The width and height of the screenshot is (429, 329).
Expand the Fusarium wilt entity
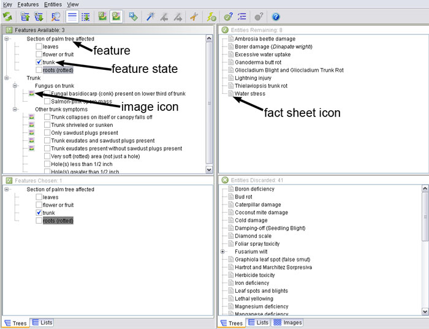[222, 251]
